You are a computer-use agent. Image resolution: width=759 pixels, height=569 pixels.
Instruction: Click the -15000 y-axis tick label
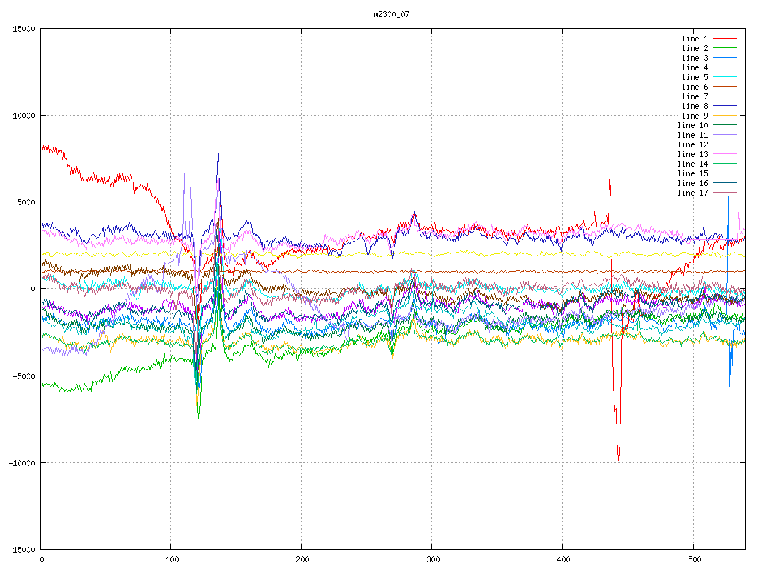[x=20, y=550]
